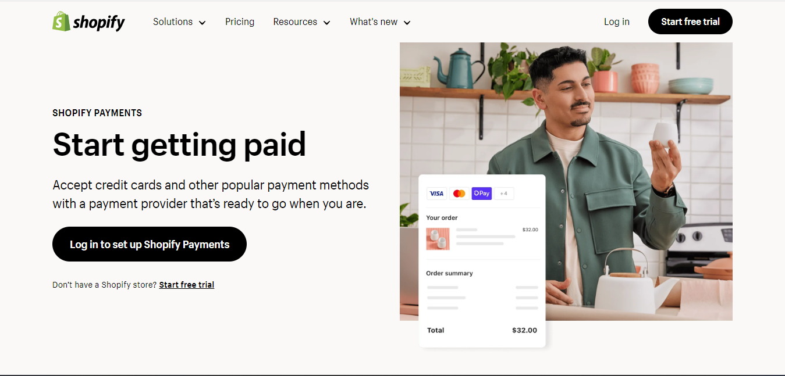
Task: Click the product thumbnail in Your order
Action: click(x=438, y=239)
